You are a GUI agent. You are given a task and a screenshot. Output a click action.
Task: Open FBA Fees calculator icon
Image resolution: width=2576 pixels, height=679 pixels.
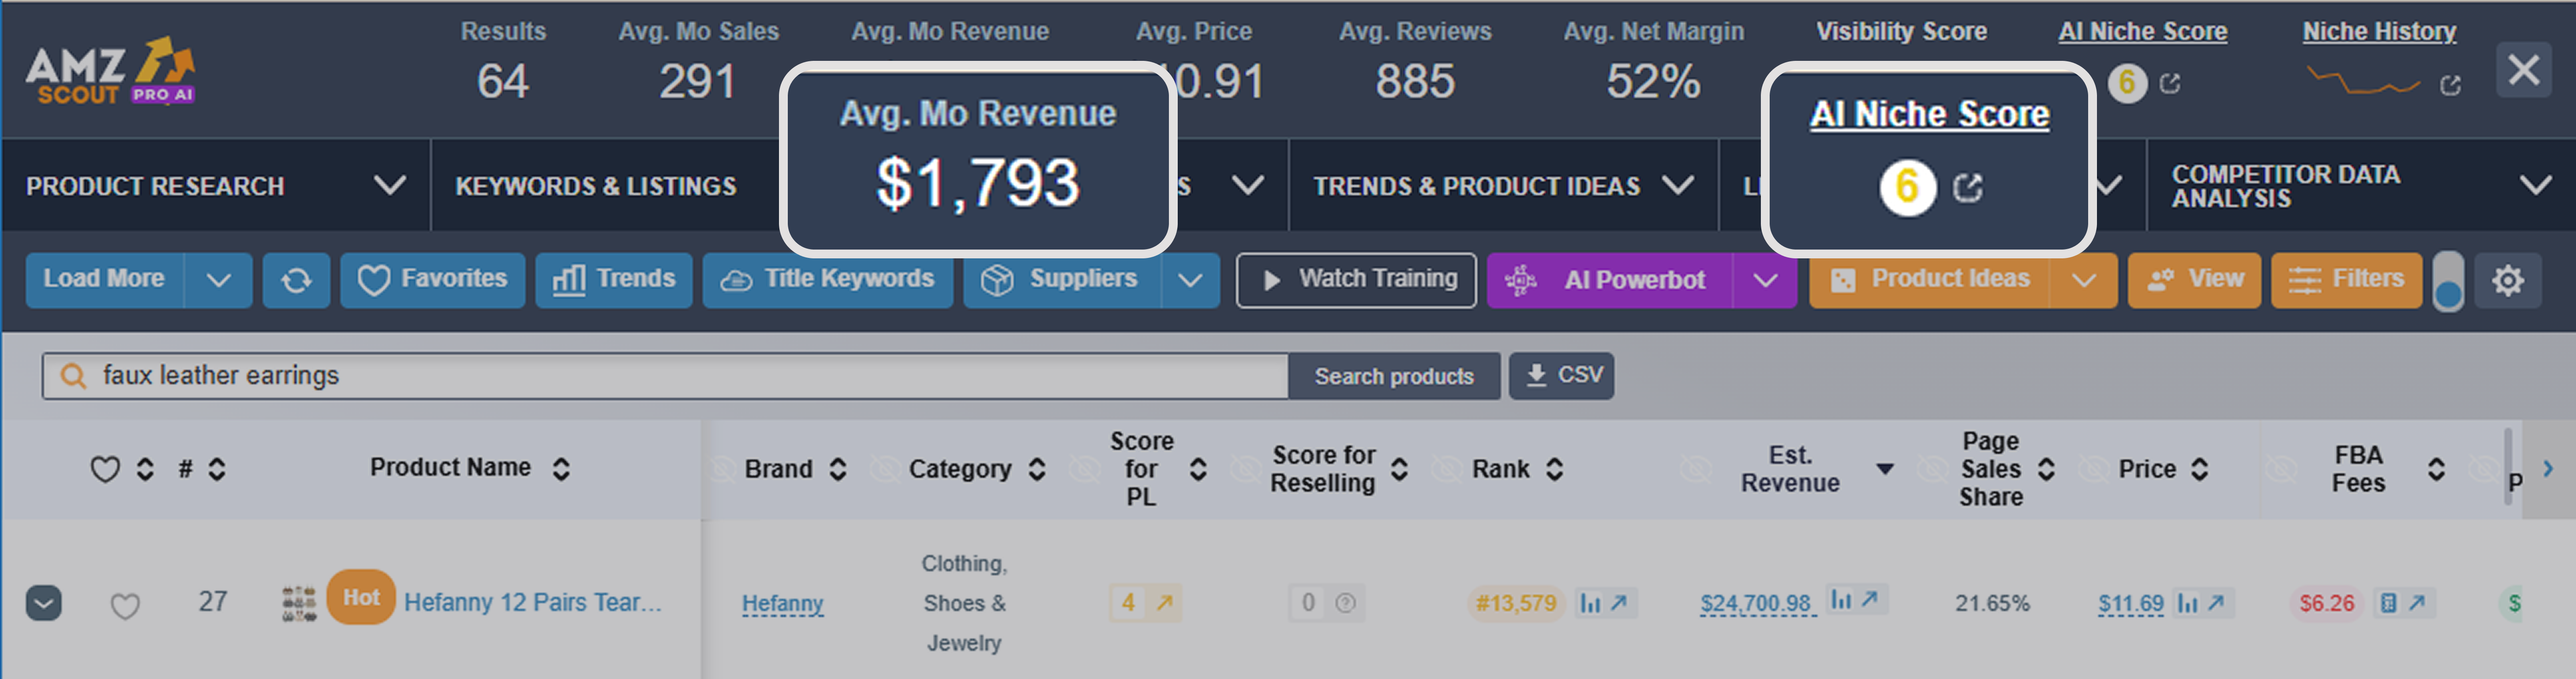click(x=2388, y=603)
